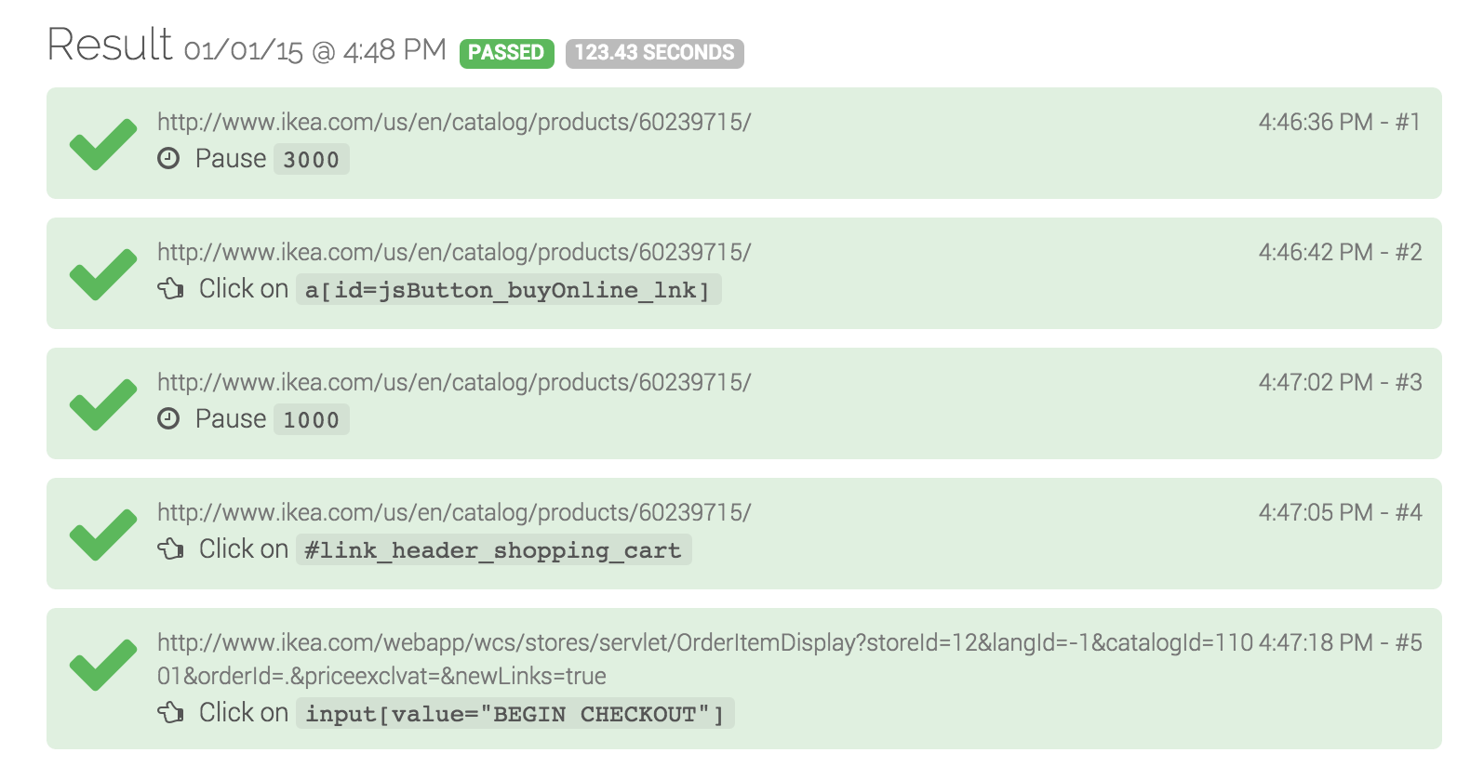Click the green PASSED status badge

(x=507, y=53)
